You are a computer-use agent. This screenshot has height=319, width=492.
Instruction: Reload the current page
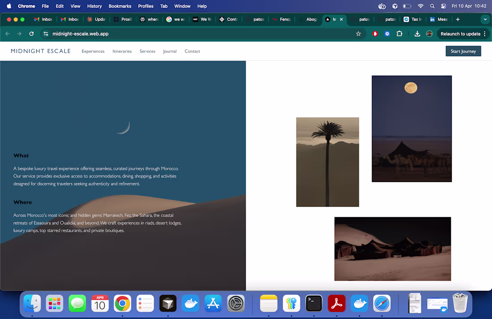tap(31, 33)
